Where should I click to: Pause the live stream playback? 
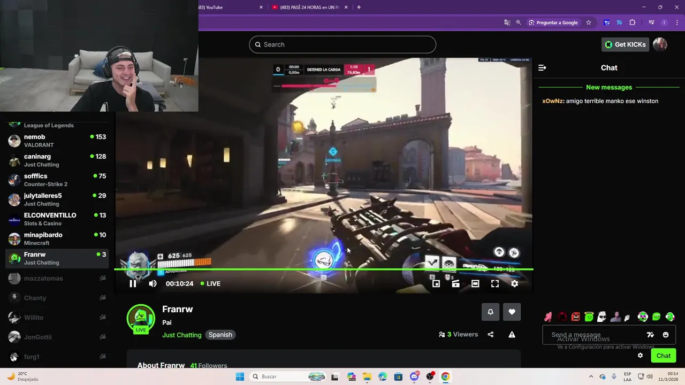(133, 284)
